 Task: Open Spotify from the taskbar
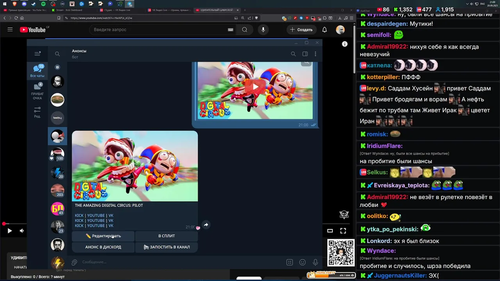43,4
